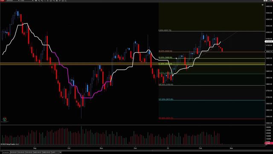Click the 4000.00 price axis label
The image size is (273, 154).
[x=269, y=58]
